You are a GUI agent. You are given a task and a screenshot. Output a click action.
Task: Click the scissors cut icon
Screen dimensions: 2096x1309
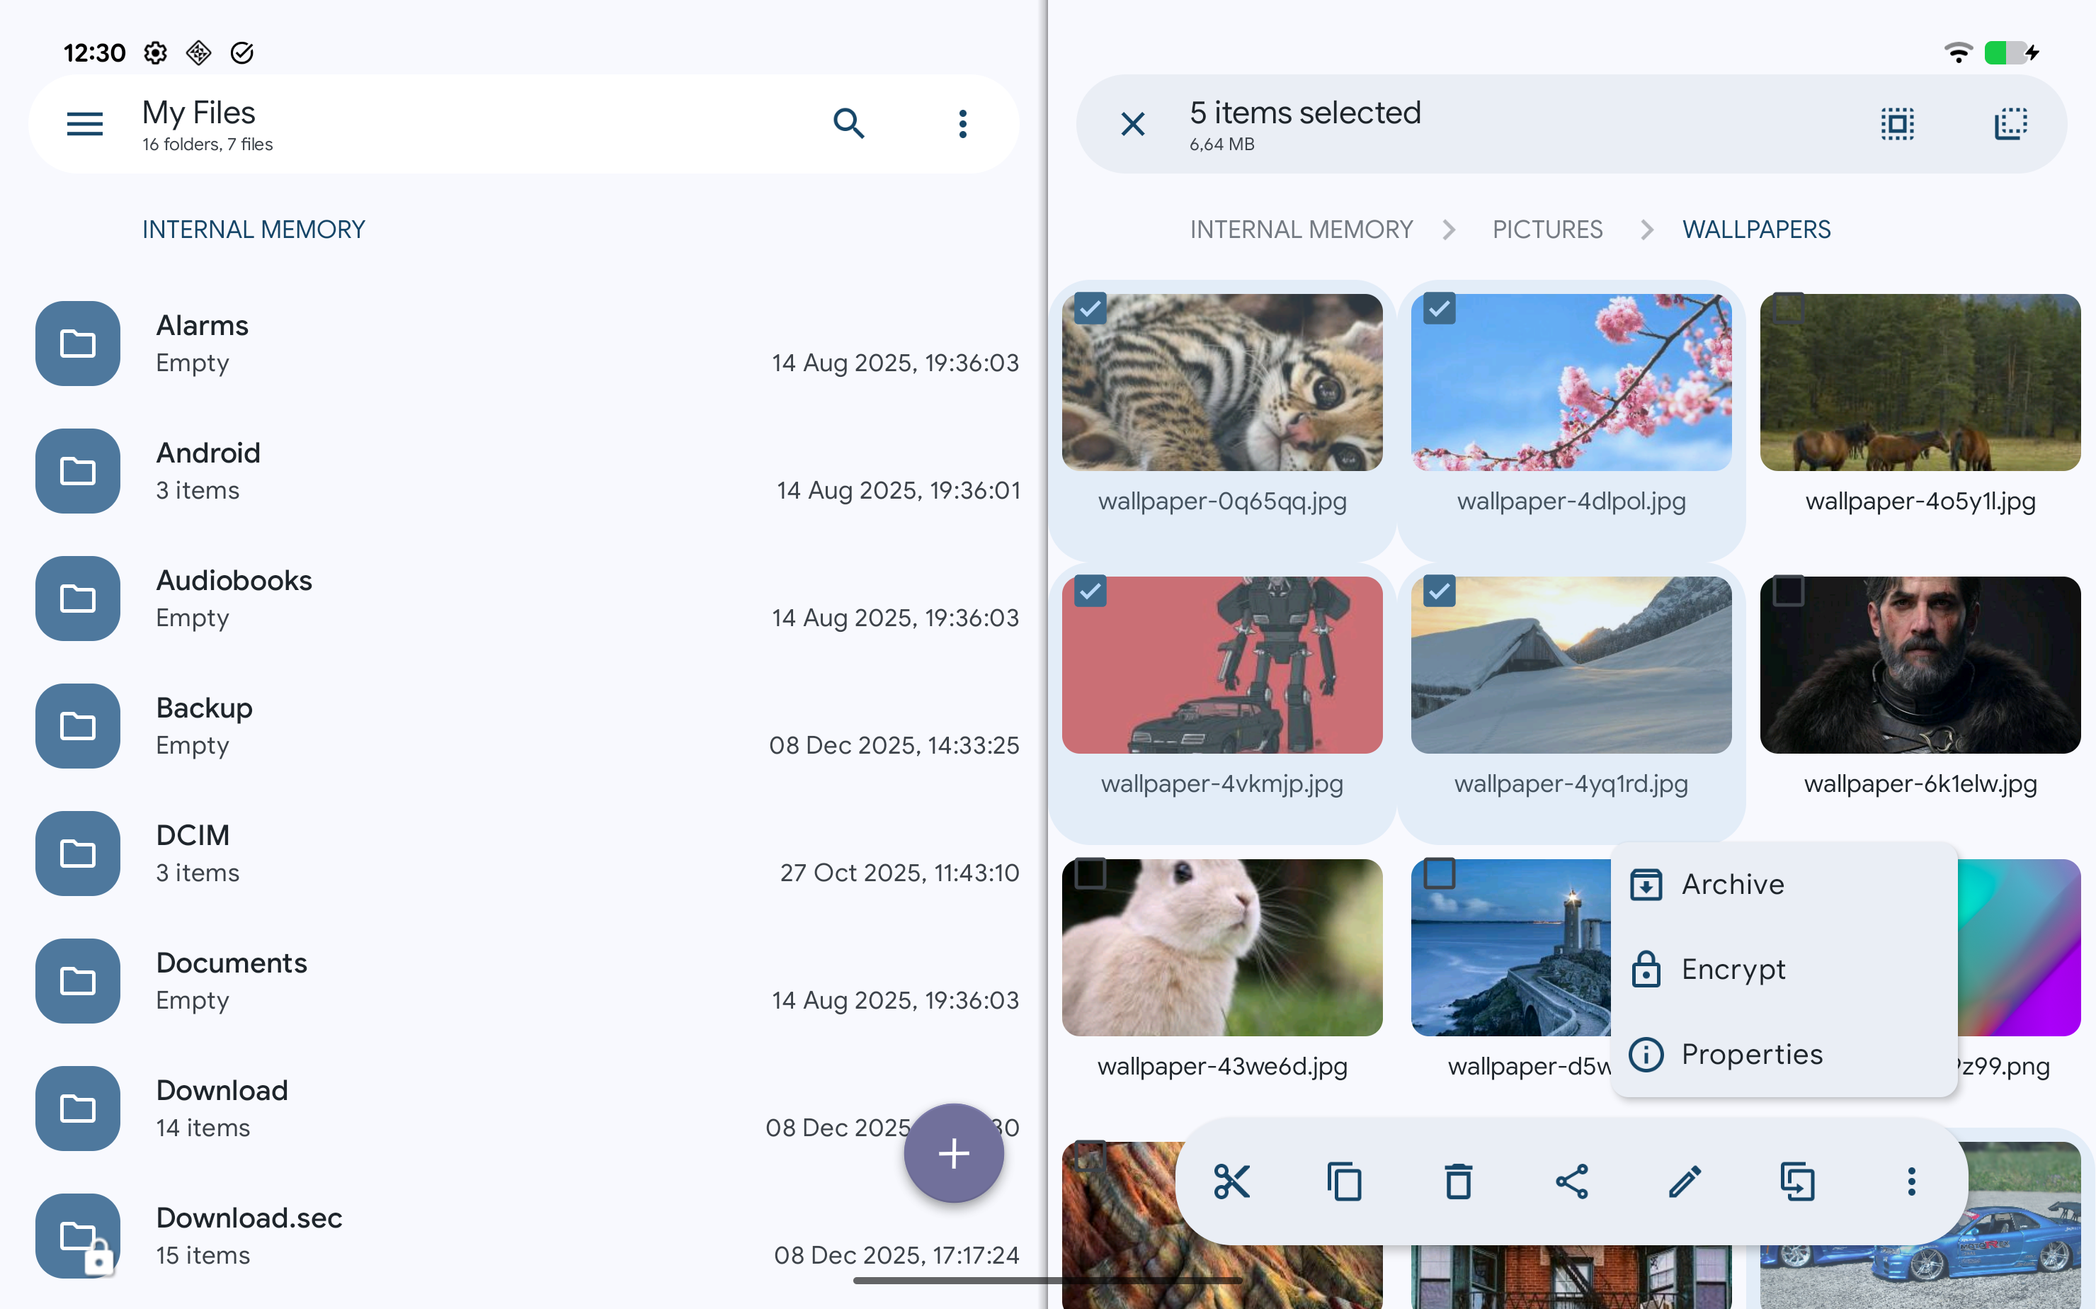[x=1231, y=1181]
